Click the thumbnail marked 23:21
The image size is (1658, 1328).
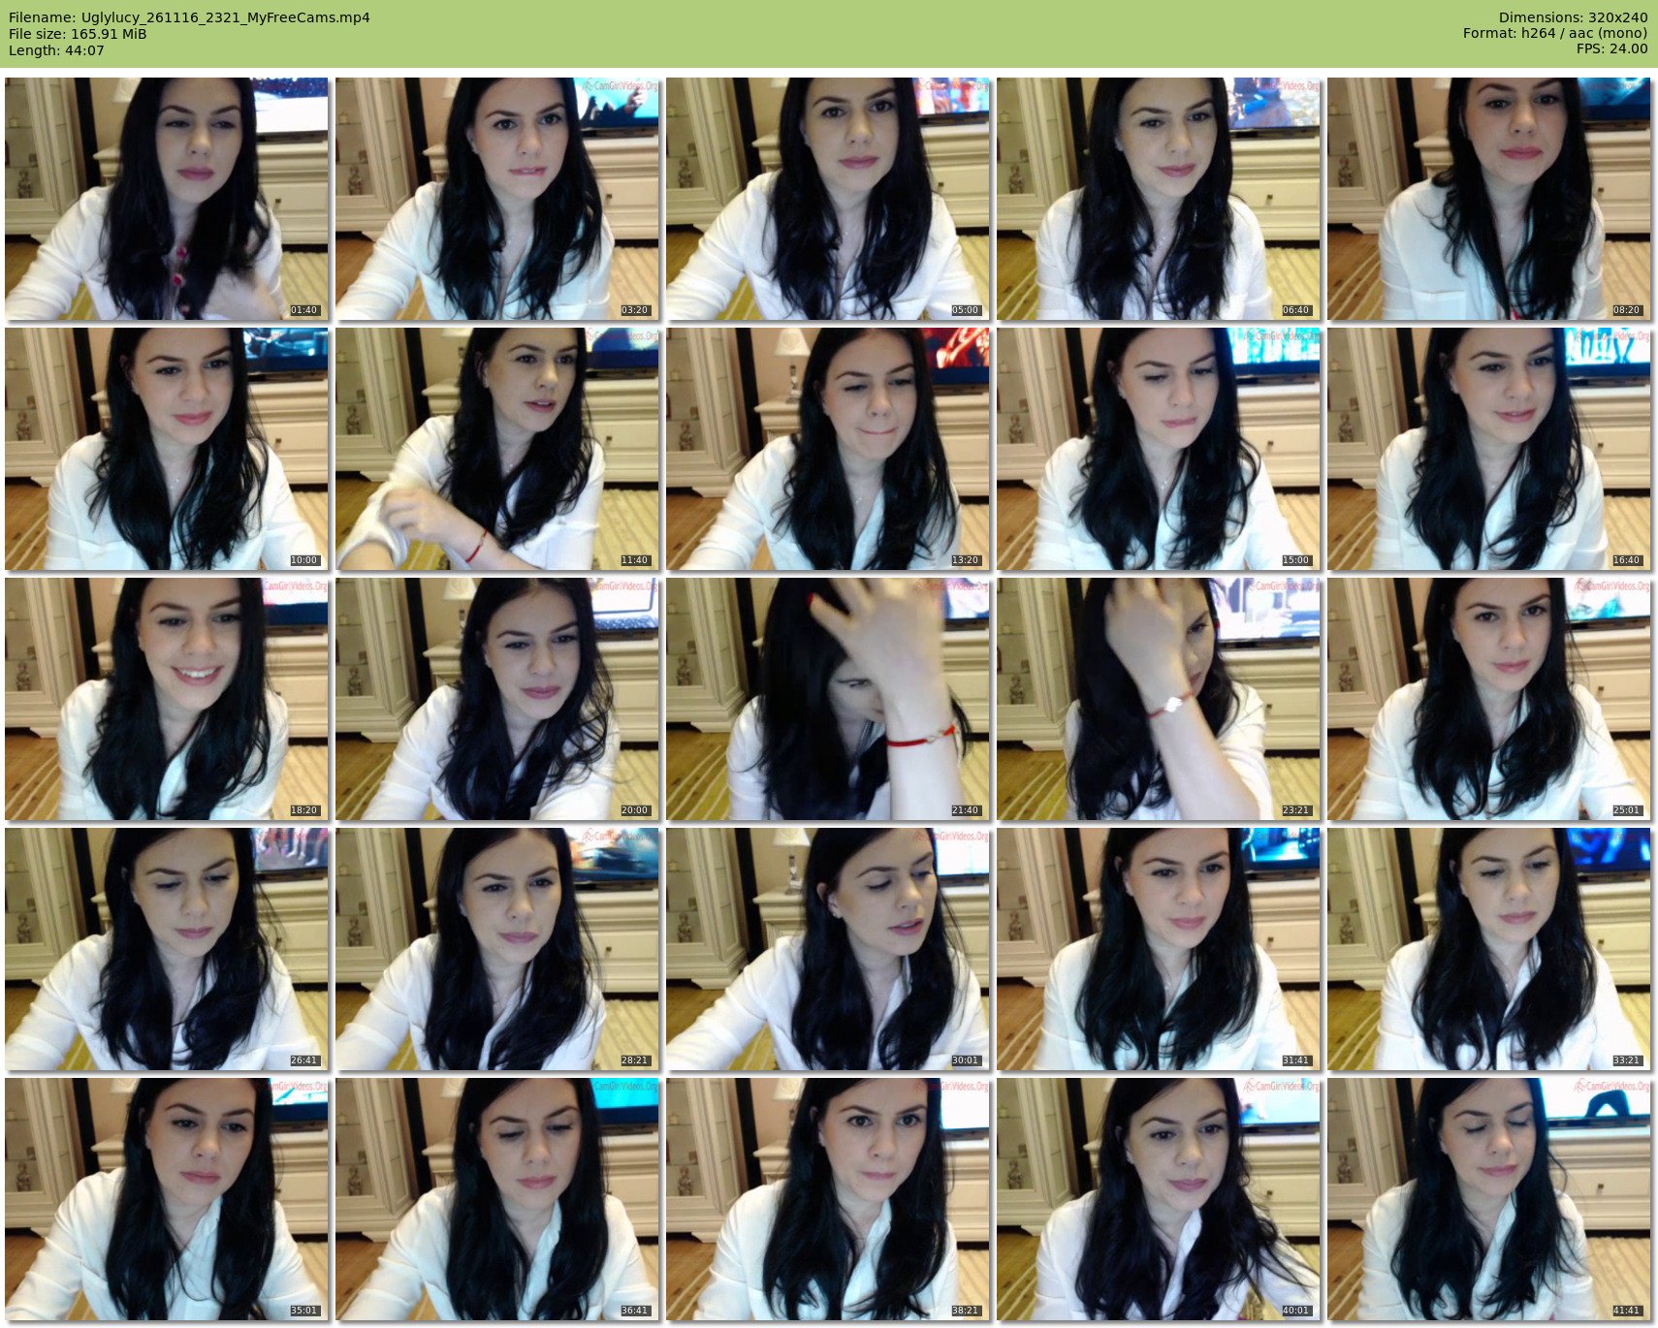coord(1158,699)
